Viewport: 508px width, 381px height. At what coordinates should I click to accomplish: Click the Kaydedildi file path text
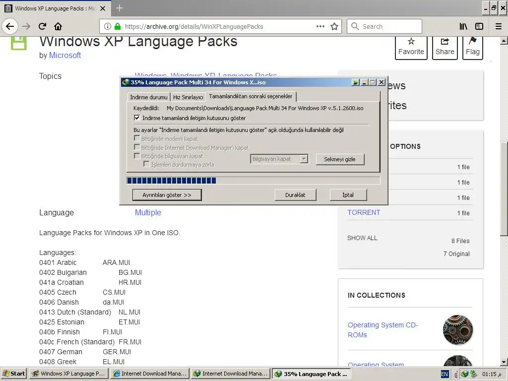(x=265, y=108)
